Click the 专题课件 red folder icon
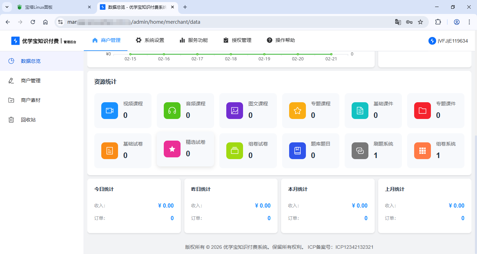Viewport: 477px width, 254px height. coord(422,110)
